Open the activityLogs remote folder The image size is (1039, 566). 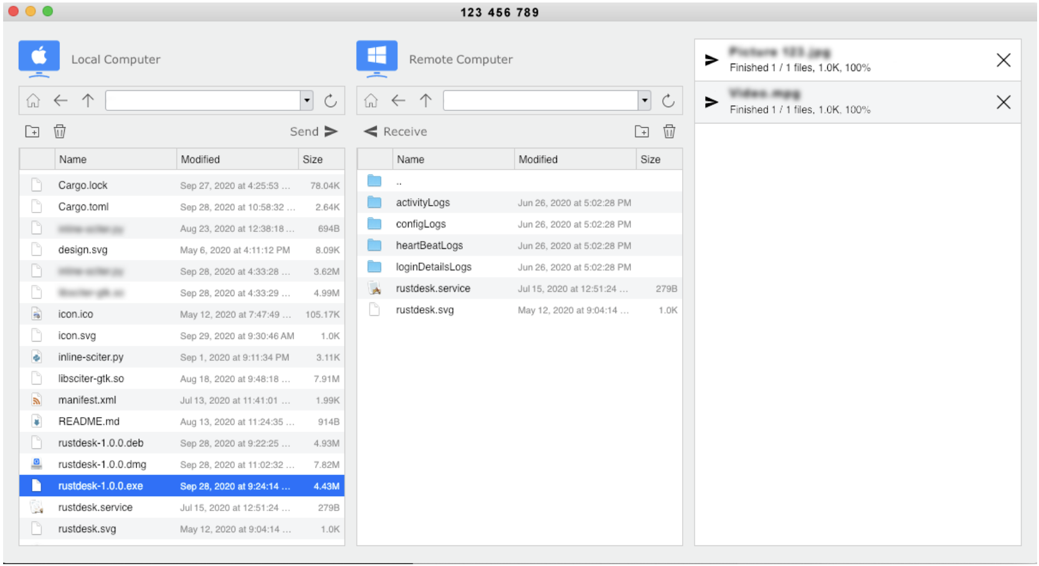[422, 203]
